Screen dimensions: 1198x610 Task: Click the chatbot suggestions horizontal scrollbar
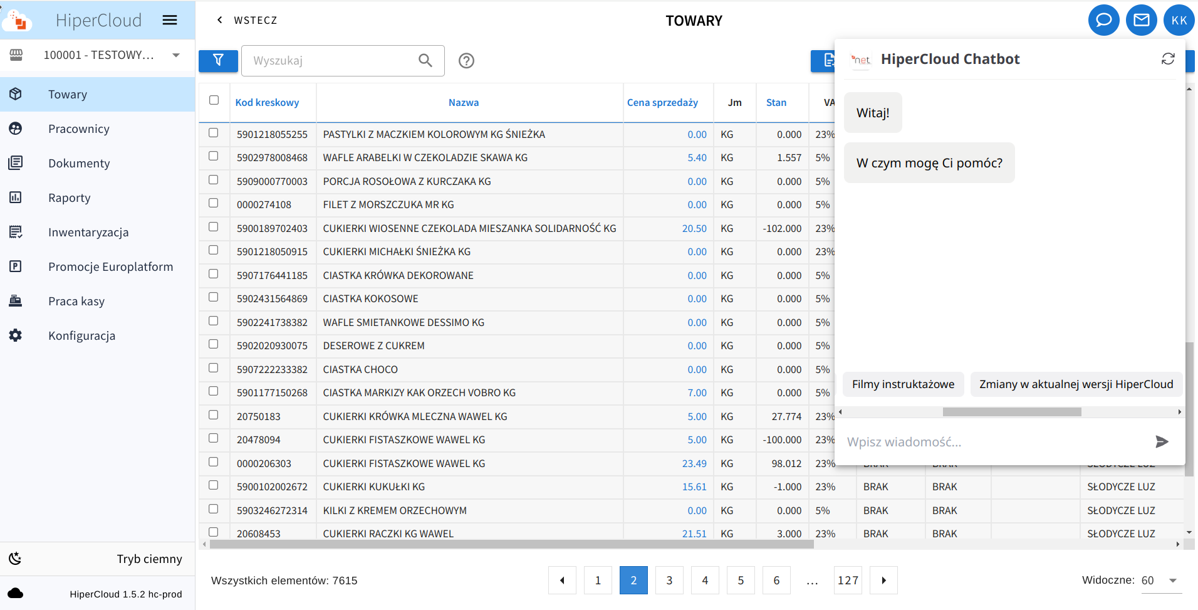(1012, 412)
